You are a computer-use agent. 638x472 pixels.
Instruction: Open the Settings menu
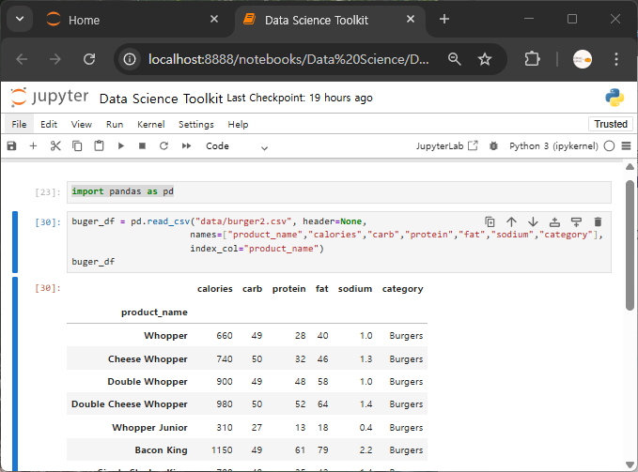pyautogui.click(x=196, y=124)
